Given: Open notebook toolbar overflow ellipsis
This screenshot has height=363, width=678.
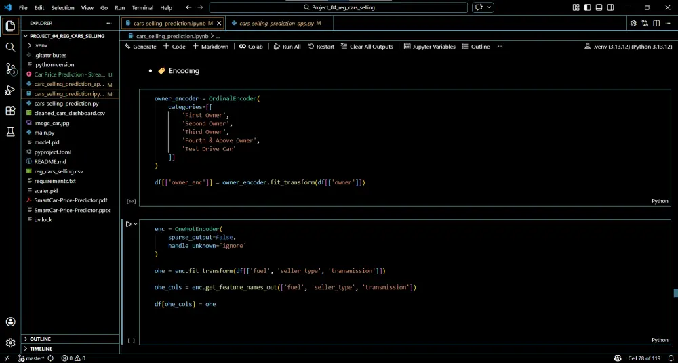Looking at the screenshot, I should (x=500, y=46).
